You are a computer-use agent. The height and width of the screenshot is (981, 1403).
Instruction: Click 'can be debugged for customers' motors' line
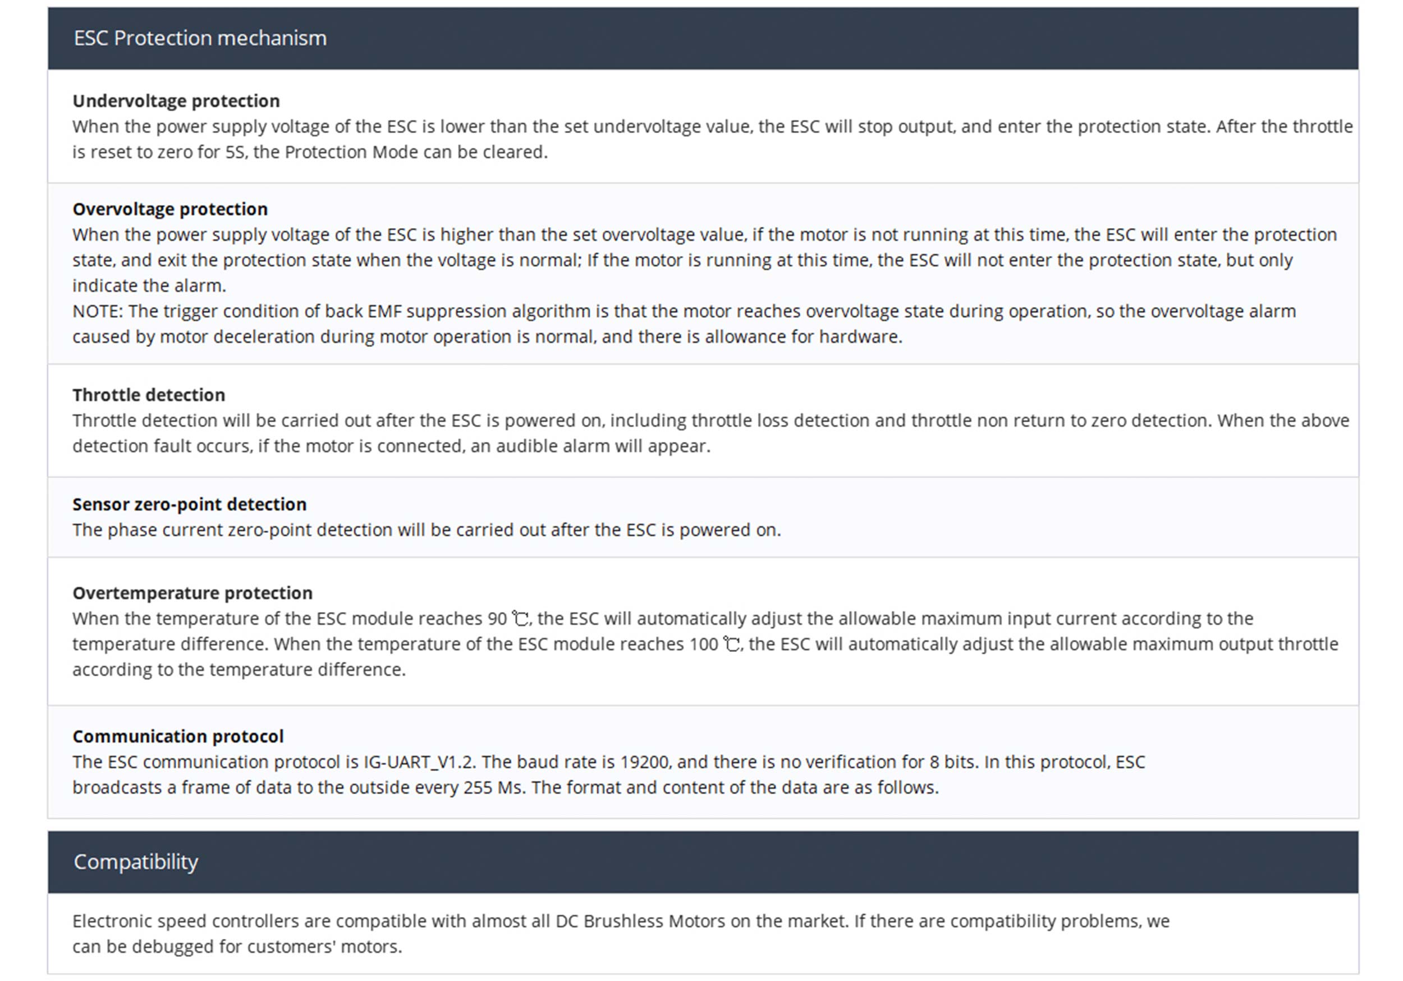237,947
